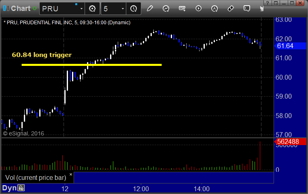Select the yellow 60.84 trigger line
Image resolution: width=308 pixels, height=194 pixels.
(91, 65)
